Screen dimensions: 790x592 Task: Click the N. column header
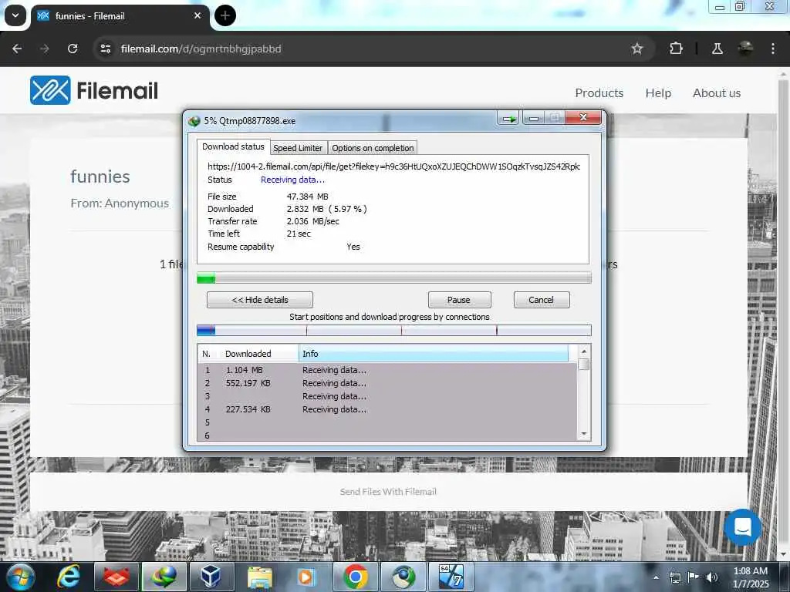point(208,354)
